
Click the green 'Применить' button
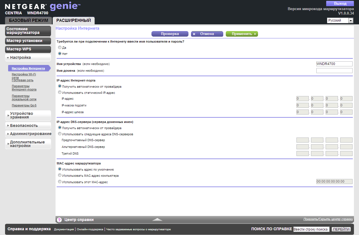coord(242,34)
